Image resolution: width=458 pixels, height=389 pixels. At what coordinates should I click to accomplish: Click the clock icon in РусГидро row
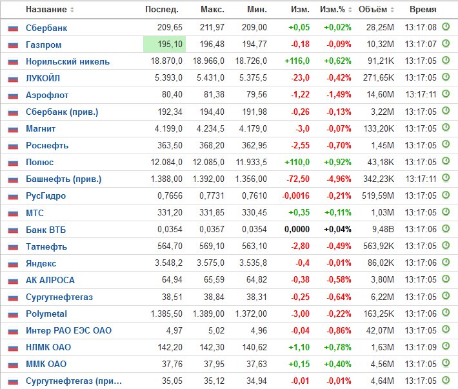coord(446,195)
